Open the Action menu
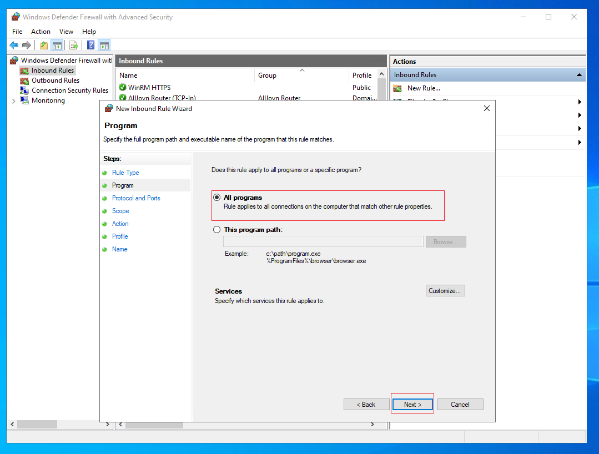Screen dimensions: 599x454 (41, 32)
